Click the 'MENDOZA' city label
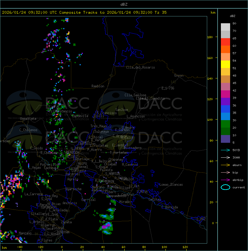The width and height of the screenshot is (248, 251). [72, 152]
